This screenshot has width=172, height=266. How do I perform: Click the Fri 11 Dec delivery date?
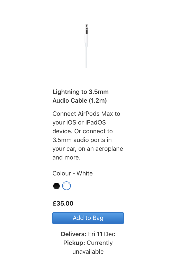(101, 234)
